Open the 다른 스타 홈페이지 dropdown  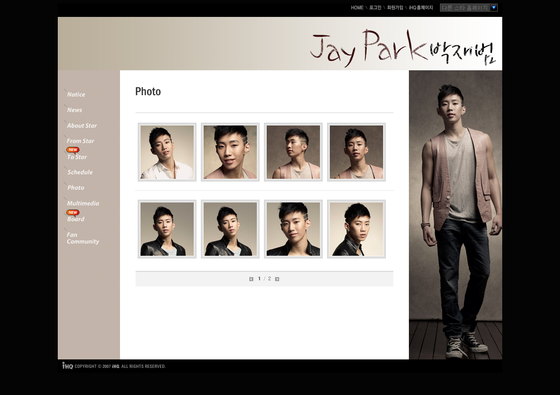469,8
